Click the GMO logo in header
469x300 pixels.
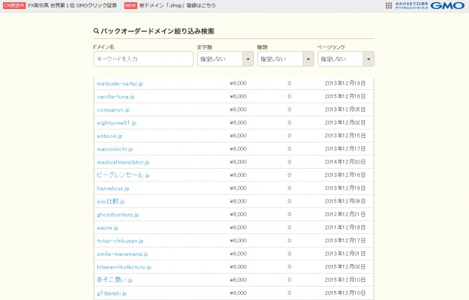448,5
